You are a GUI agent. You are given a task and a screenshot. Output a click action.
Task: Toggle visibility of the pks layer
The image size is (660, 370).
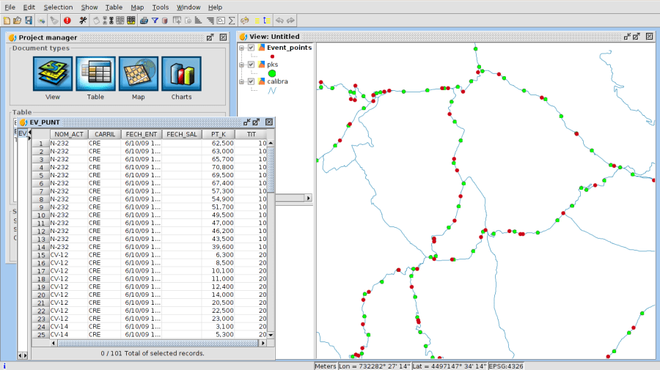click(x=251, y=64)
